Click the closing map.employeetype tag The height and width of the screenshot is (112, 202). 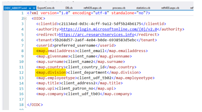click(x=133, y=78)
